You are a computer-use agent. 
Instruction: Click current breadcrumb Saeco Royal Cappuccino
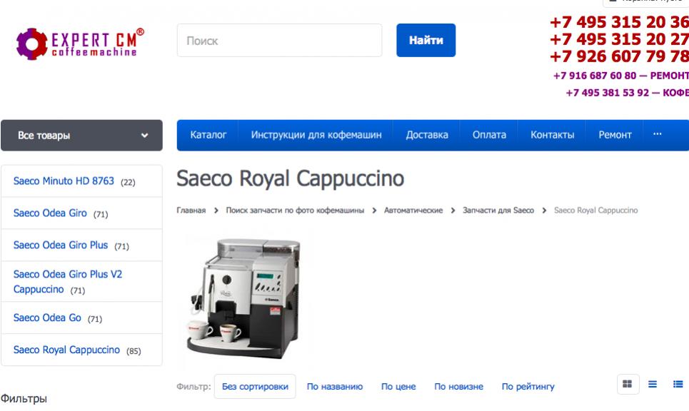[x=596, y=210]
